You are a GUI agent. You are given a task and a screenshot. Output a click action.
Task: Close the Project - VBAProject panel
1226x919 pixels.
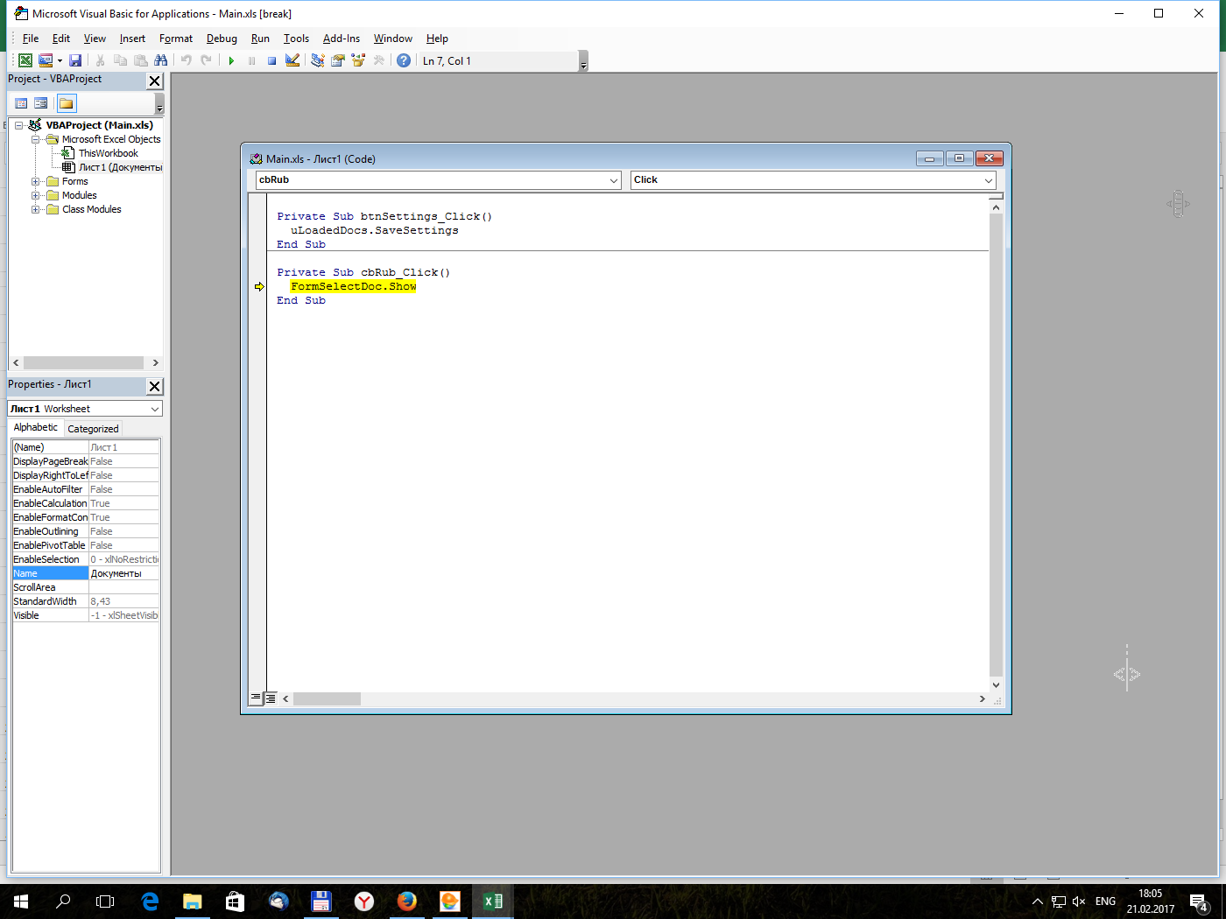tap(155, 81)
